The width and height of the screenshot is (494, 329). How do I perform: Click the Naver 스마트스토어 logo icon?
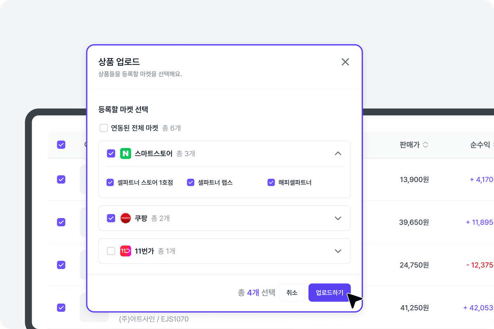click(x=126, y=153)
